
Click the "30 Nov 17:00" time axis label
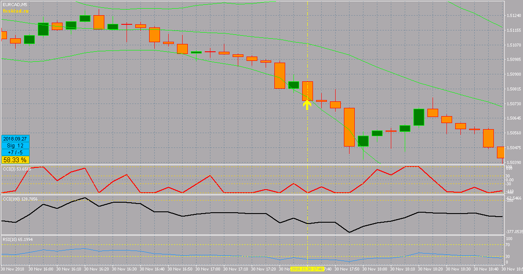tap(208, 270)
